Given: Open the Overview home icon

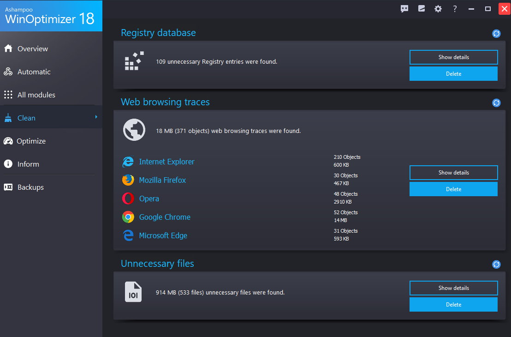Looking at the screenshot, I should [8, 48].
